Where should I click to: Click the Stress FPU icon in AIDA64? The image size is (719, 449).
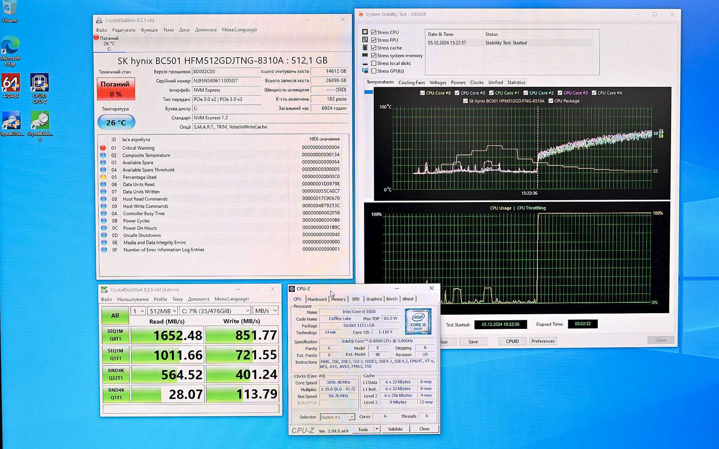pyautogui.click(x=365, y=40)
